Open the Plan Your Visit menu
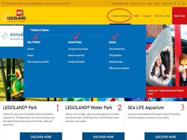 pos(162,16)
